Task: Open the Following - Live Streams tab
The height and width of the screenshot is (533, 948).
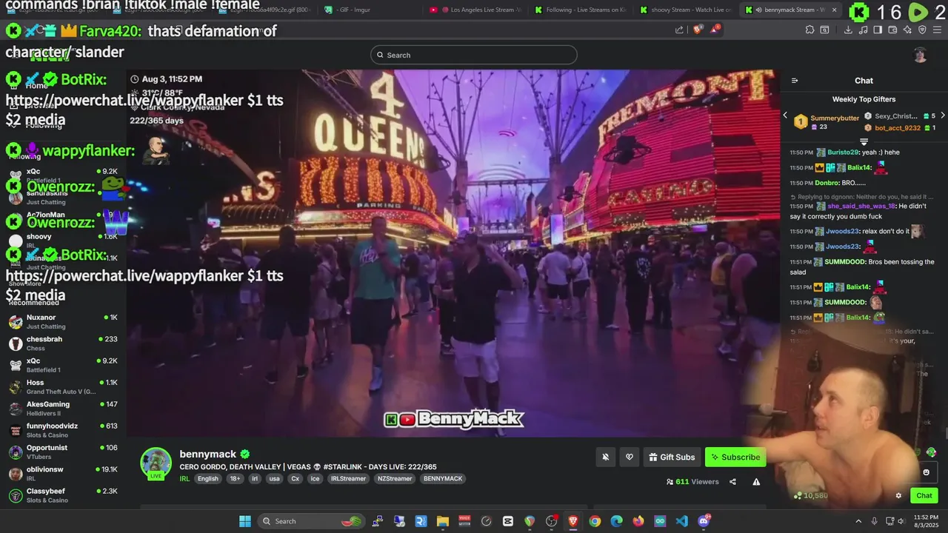Action: point(581,10)
